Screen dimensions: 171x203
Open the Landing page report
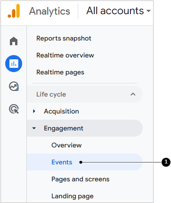point(73,196)
